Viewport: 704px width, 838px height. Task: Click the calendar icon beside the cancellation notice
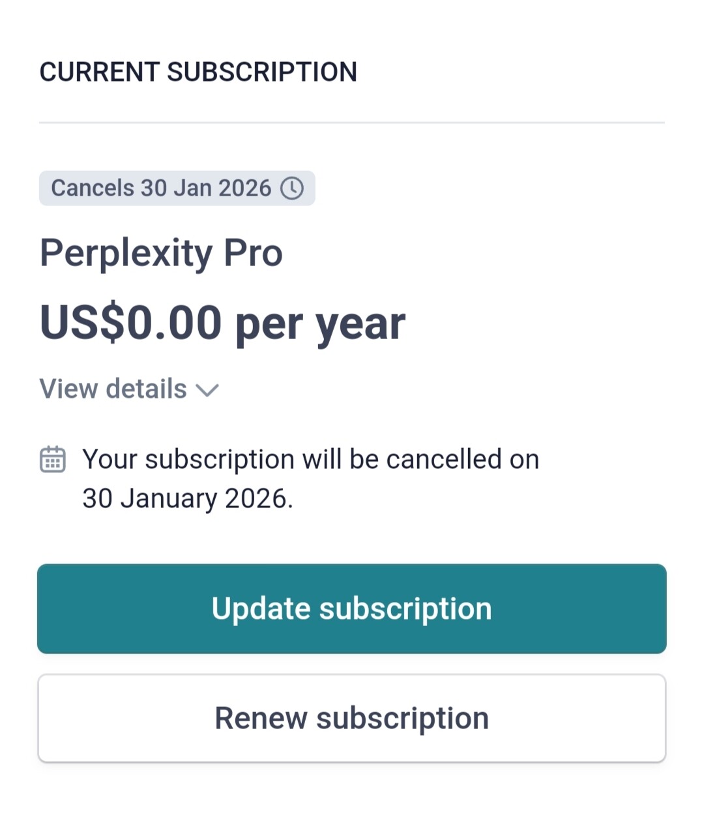tap(53, 459)
